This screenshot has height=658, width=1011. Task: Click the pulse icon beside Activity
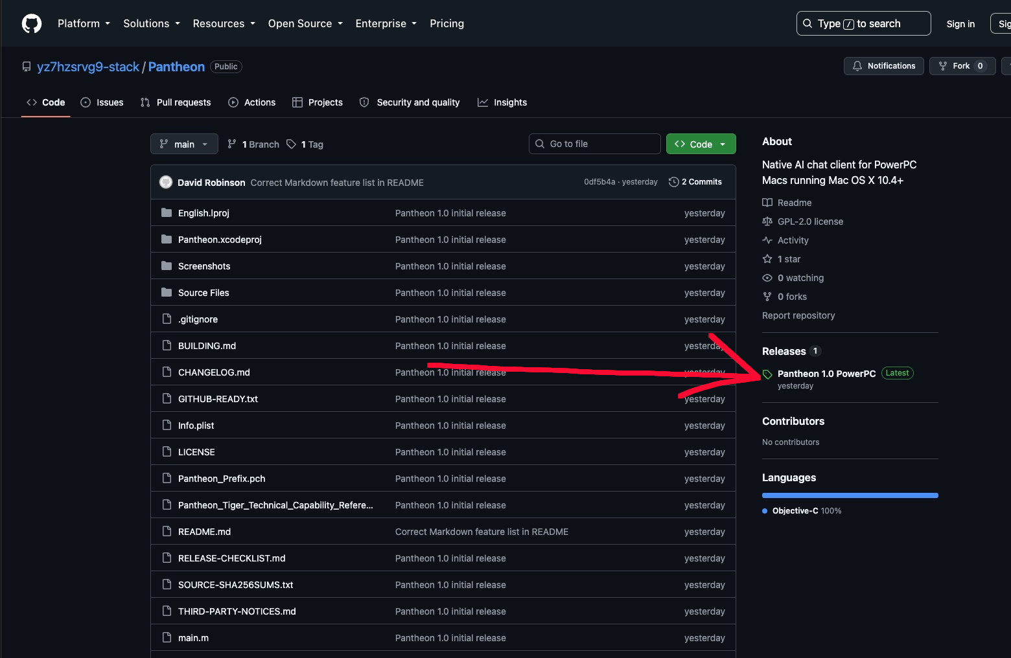click(x=767, y=240)
